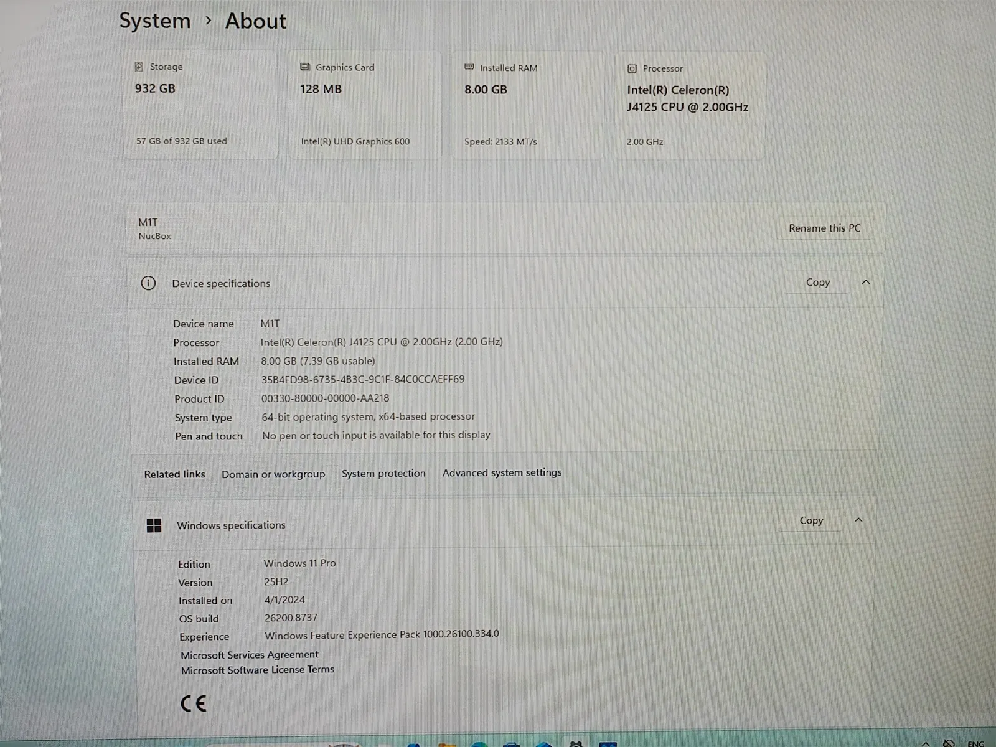This screenshot has width=996, height=747.
Task: Select the 932 GB storage value
Action: (x=155, y=88)
